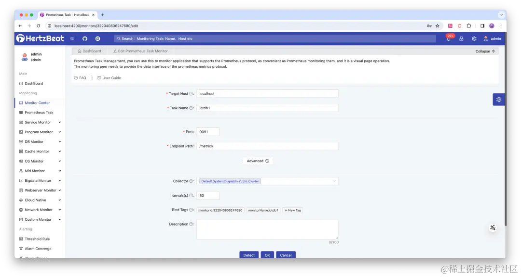Open DashBoard in the sidebar
This screenshot has height=277, width=521.
(34, 84)
